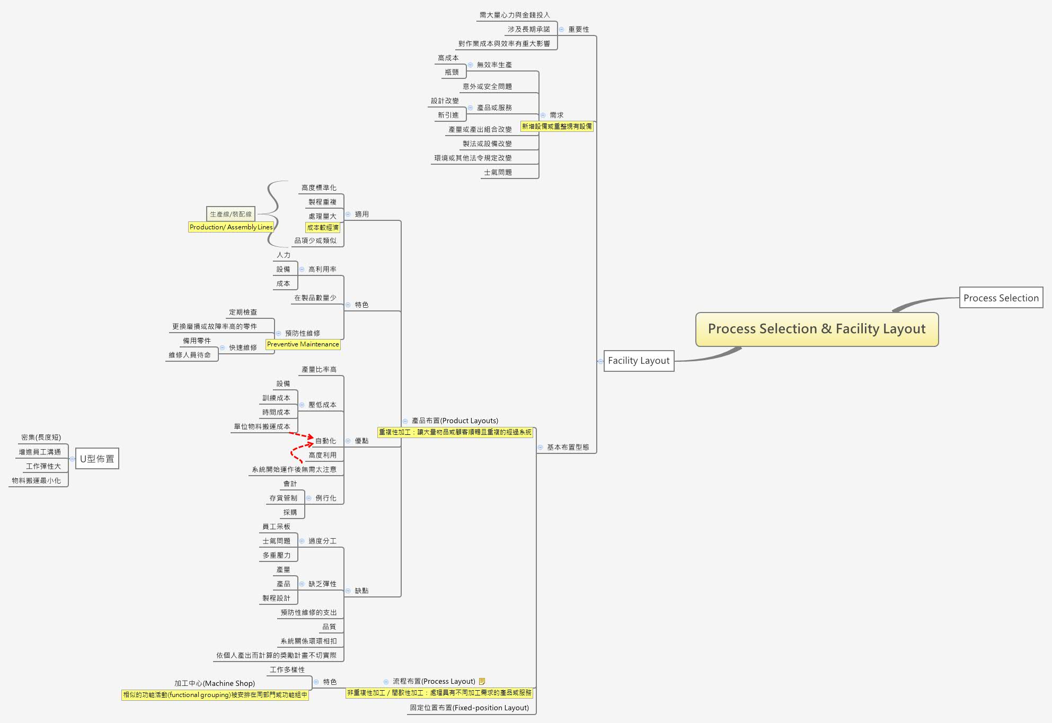Collapse the 重要性 node's children
This screenshot has height=723, width=1052.
pos(561,30)
